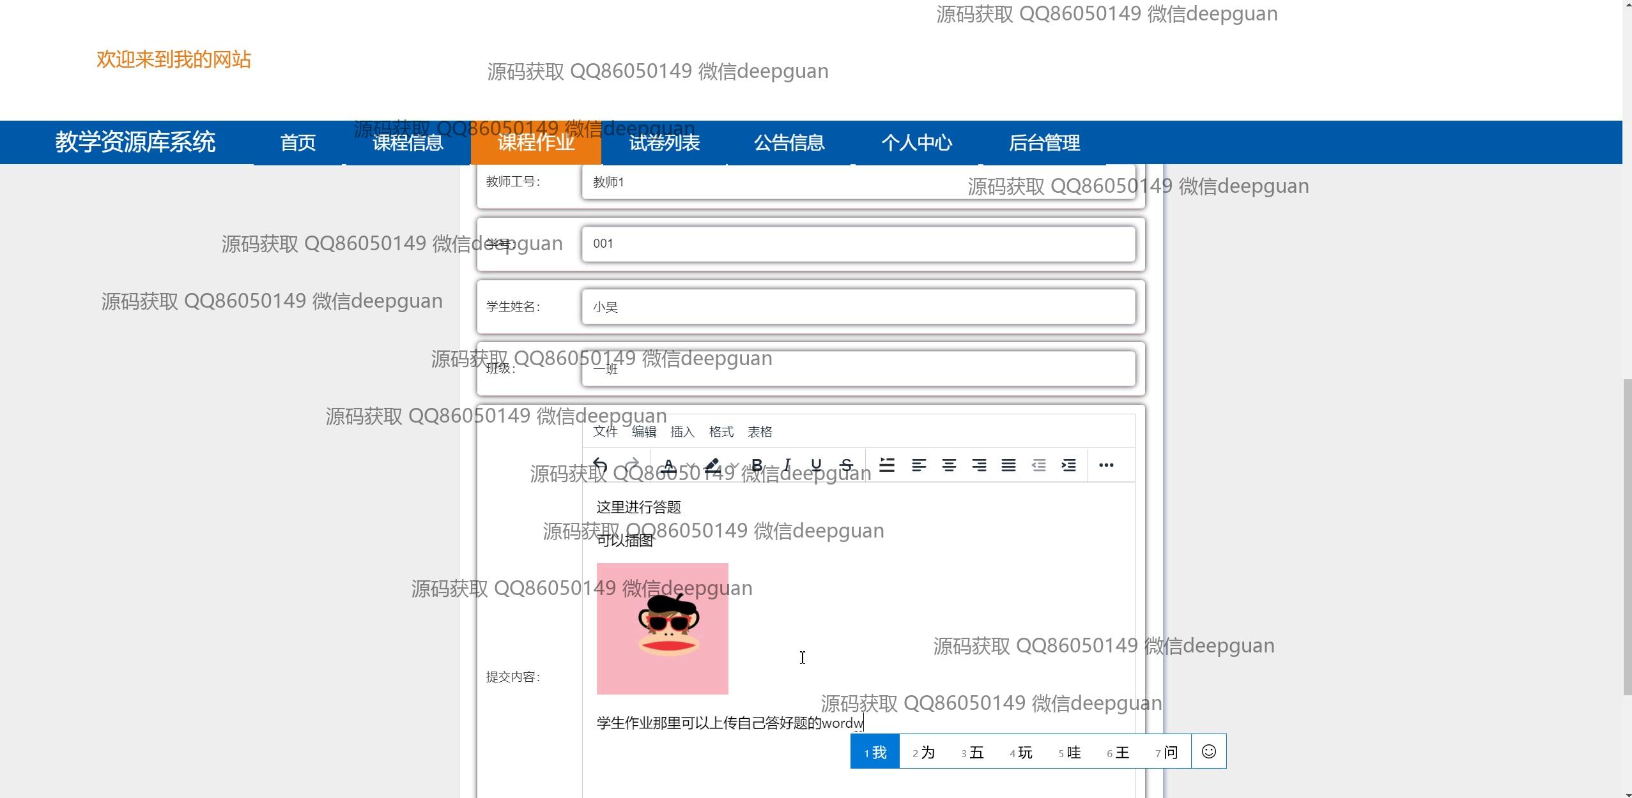
Task: Click the Undo icon in the editor toolbar
Action: click(599, 465)
